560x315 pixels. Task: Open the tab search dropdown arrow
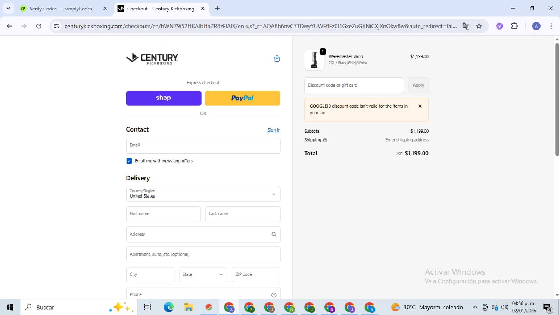(8, 8)
